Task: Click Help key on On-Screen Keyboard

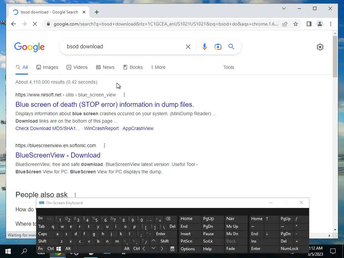Action: point(212,249)
